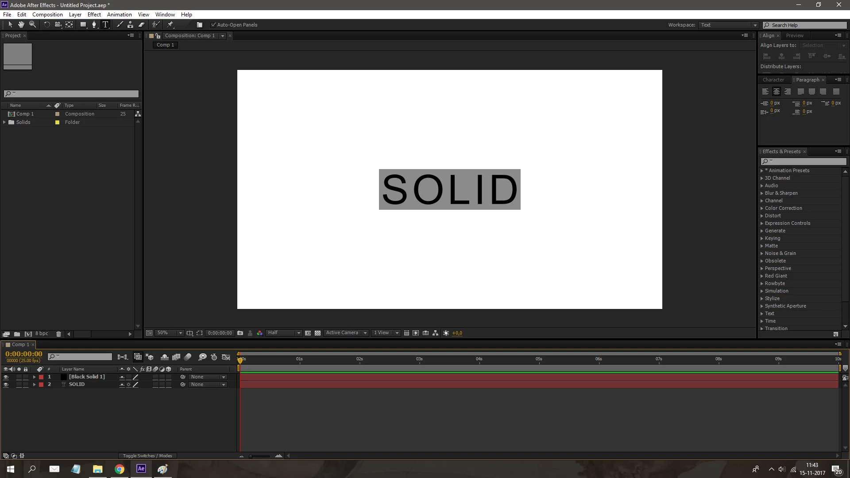Select the Clone Stamp tool

click(130, 25)
